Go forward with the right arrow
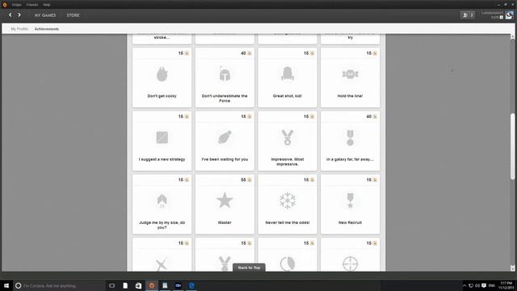The width and height of the screenshot is (517, 291). pyautogui.click(x=19, y=15)
